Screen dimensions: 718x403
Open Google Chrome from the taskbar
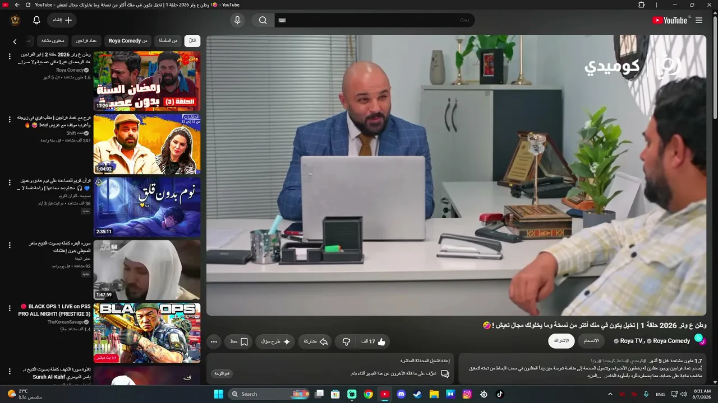pyautogui.click(x=368, y=394)
